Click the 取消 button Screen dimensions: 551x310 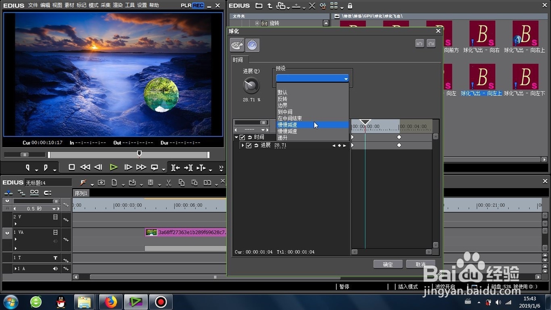pyautogui.click(x=420, y=264)
